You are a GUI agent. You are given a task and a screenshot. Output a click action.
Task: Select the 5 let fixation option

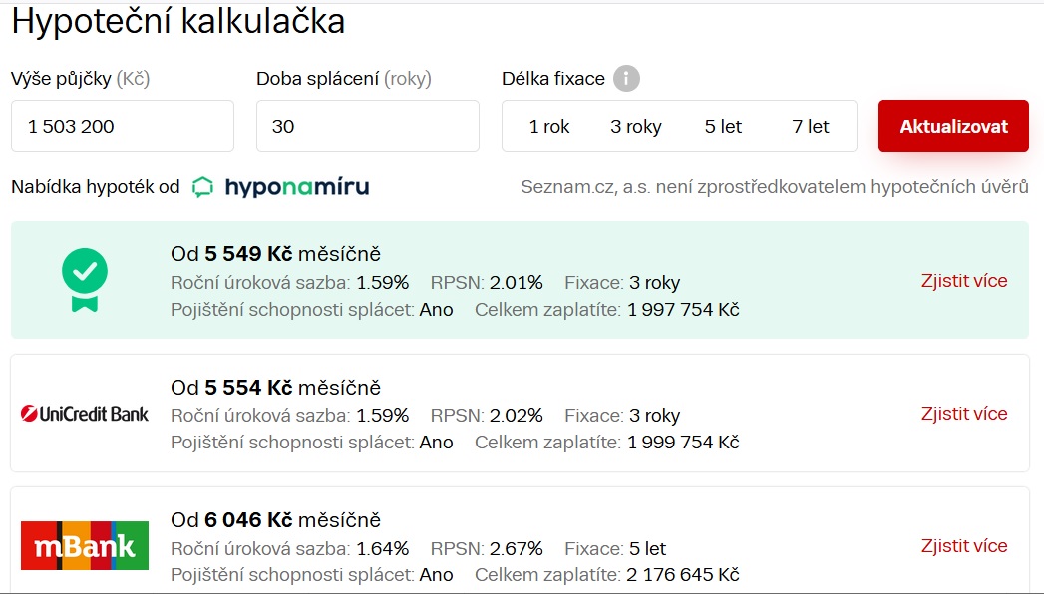point(723,127)
